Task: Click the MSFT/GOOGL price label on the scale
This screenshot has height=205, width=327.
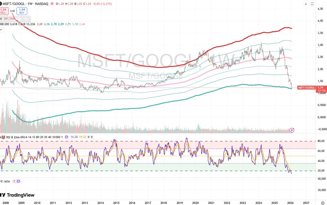Action: pos(307,88)
